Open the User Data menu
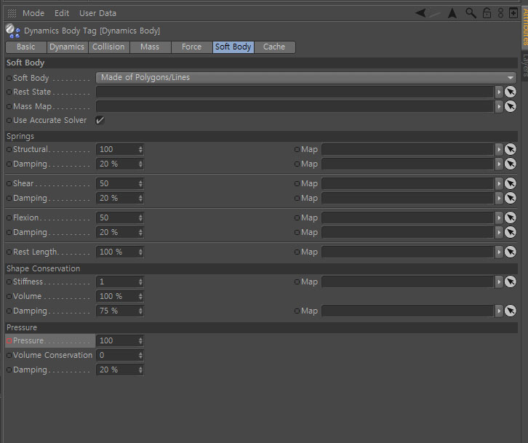 click(x=97, y=13)
